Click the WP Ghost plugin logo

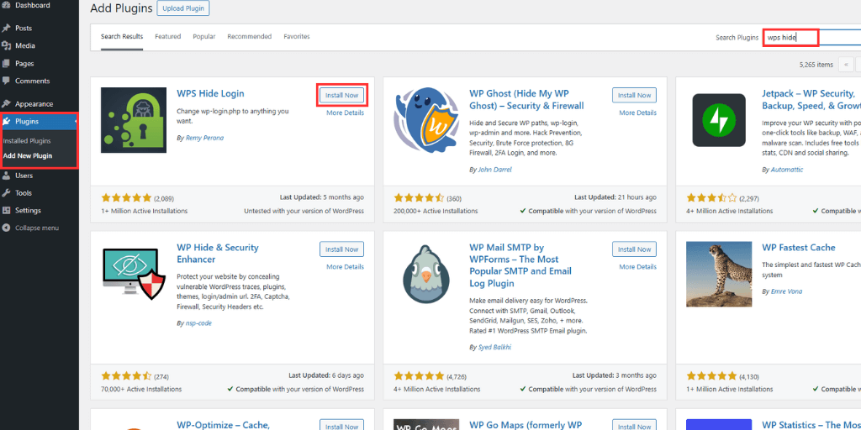[426, 120]
